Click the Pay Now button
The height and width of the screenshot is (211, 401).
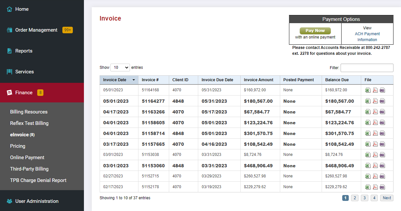pyautogui.click(x=315, y=31)
